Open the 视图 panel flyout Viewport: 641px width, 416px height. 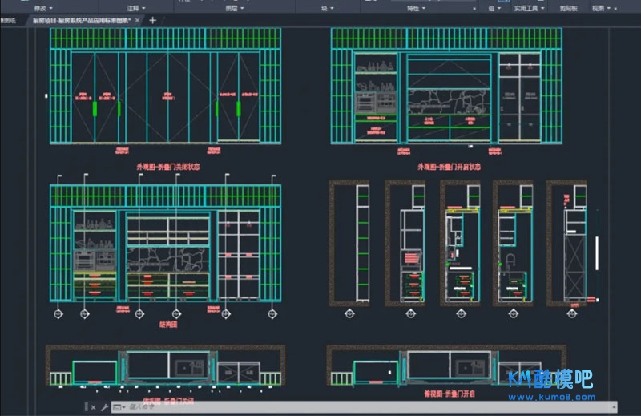pos(602,7)
